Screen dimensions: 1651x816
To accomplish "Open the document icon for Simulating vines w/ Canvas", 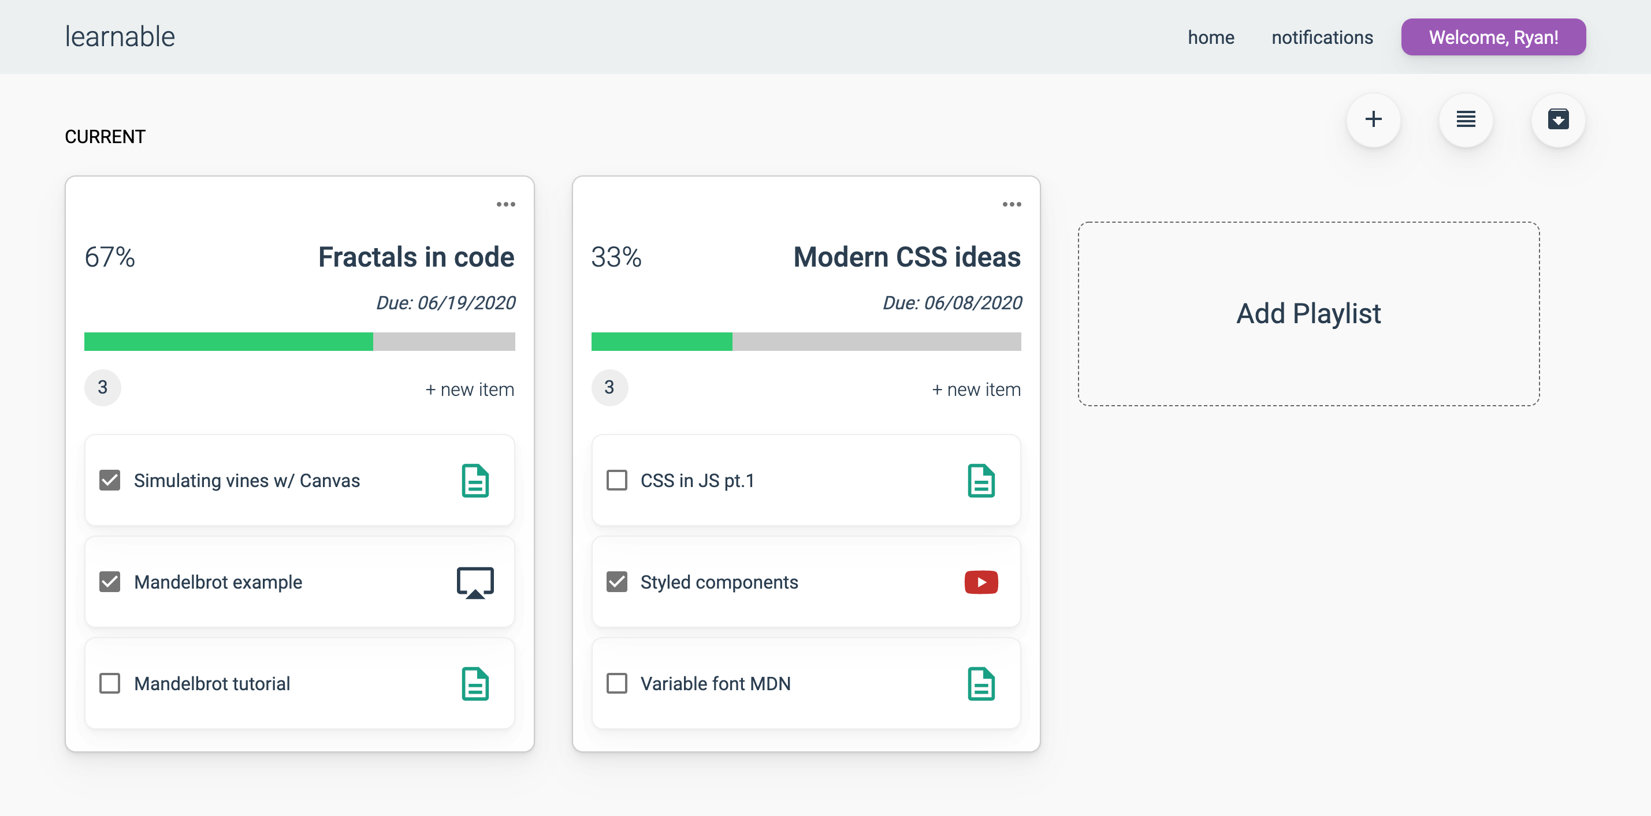I will [475, 480].
